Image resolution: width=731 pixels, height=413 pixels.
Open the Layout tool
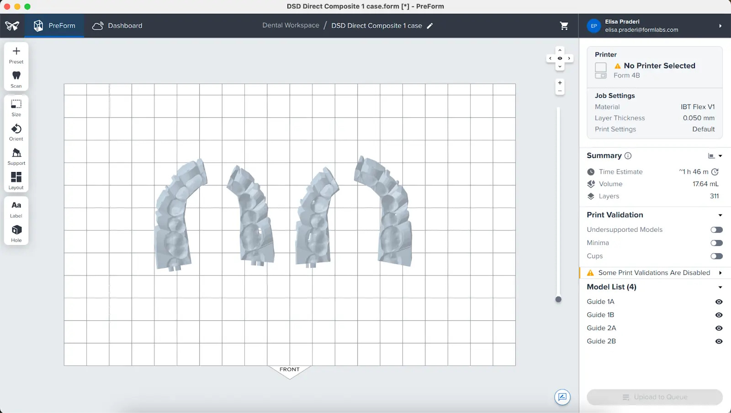coord(16,180)
